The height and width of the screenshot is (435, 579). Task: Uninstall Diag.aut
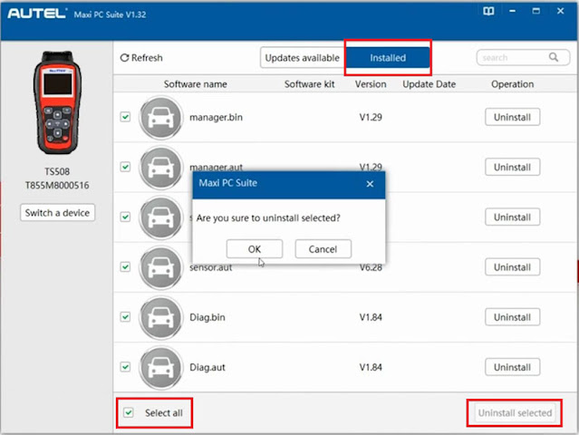pyautogui.click(x=513, y=367)
